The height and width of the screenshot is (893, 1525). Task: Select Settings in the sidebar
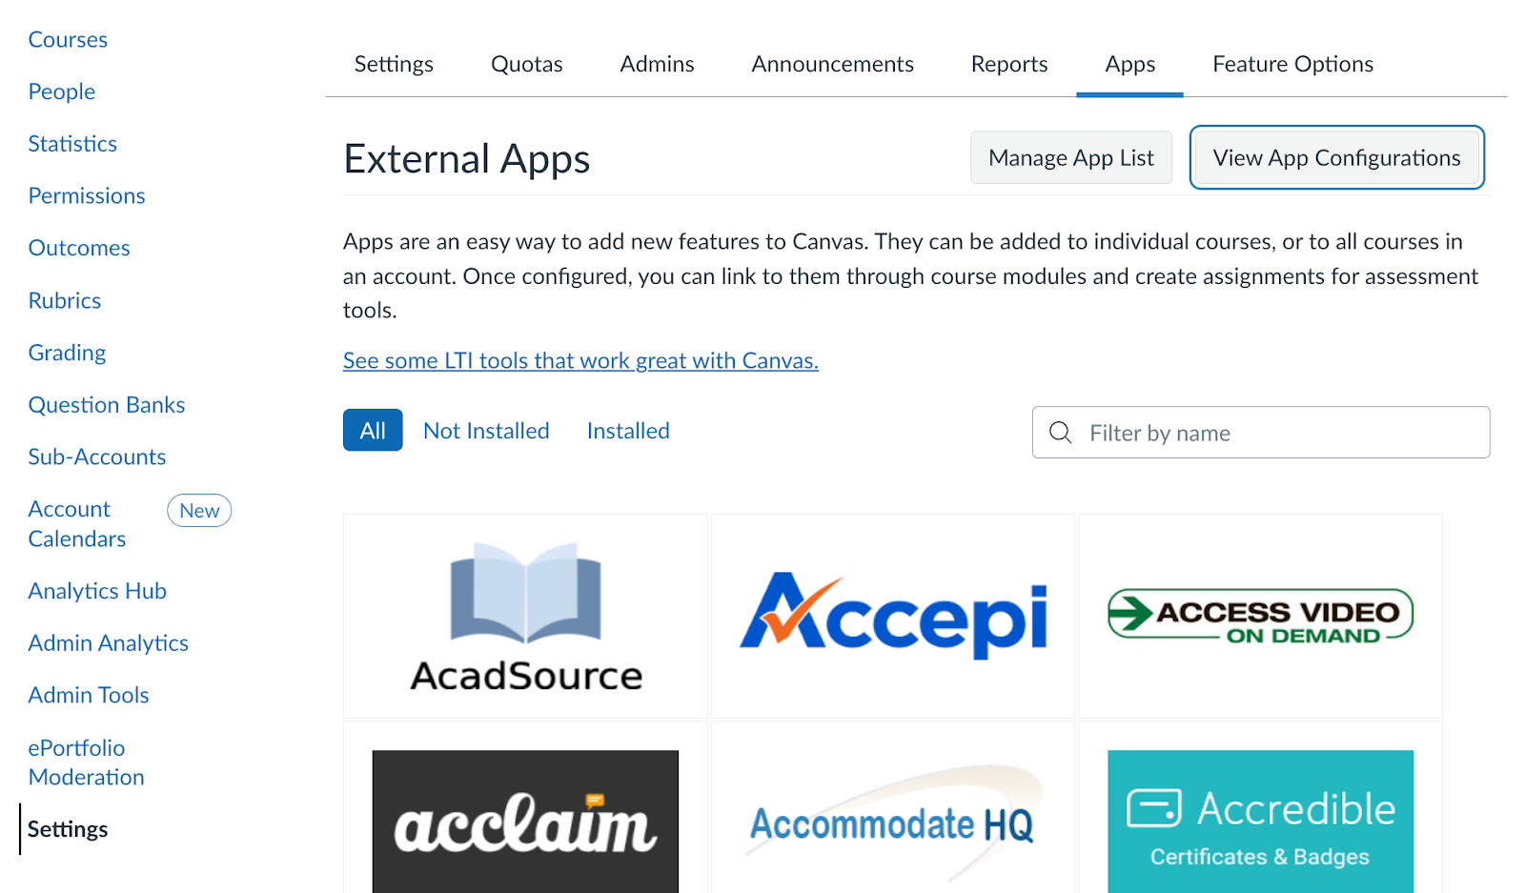68,829
